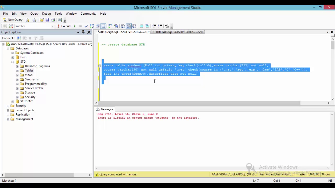This screenshot has height=188, width=335.
Task: Expand System Databases node
Action: [13, 53]
